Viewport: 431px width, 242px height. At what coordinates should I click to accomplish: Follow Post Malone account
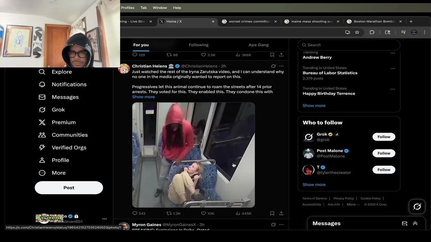tap(384, 153)
